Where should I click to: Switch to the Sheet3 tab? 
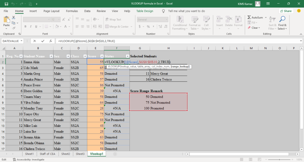coord(80,154)
